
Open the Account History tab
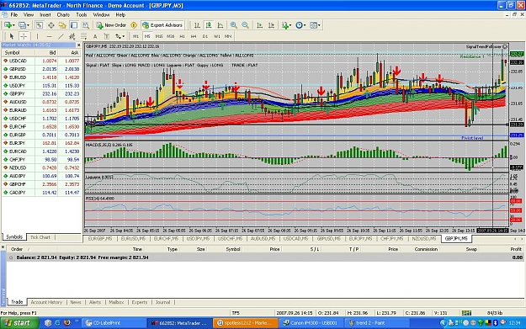[46, 302]
